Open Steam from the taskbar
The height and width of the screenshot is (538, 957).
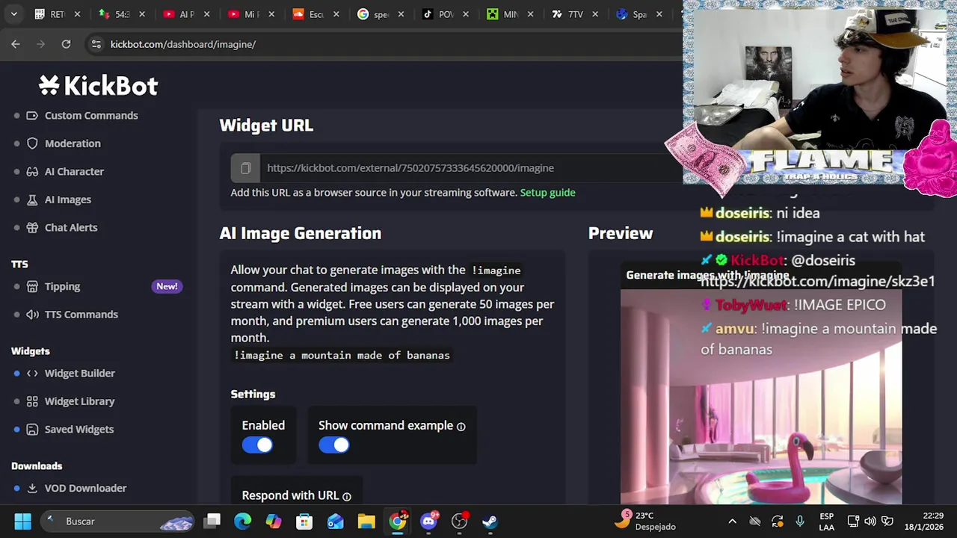[490, 522]
